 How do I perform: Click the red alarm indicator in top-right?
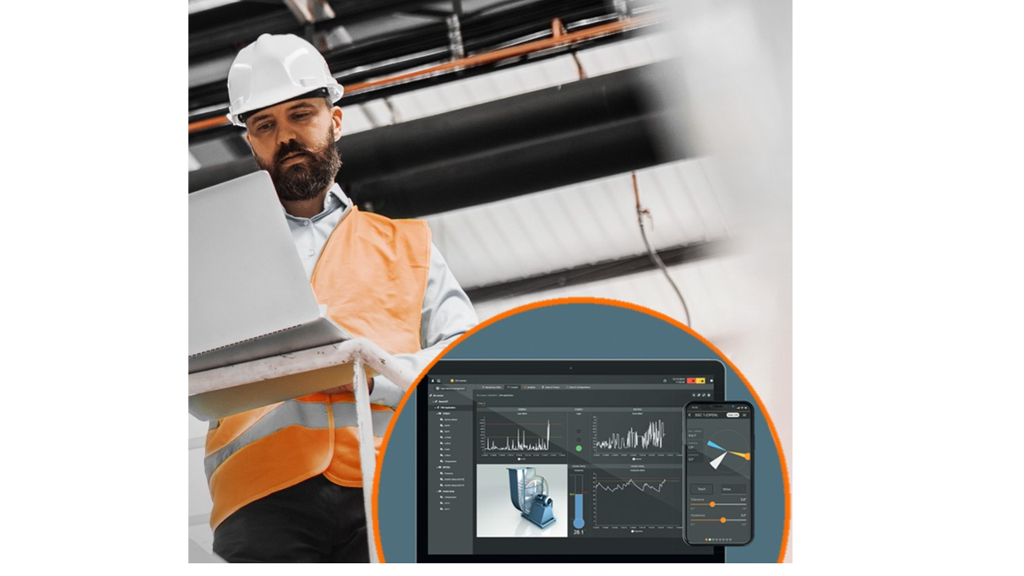692,381
